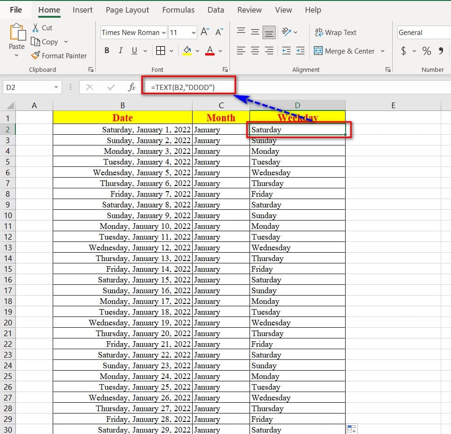Activate the Format Painter brush
The height and width of the screenshot is (434, 451).
pyautogui.click(x=35, y=55)
